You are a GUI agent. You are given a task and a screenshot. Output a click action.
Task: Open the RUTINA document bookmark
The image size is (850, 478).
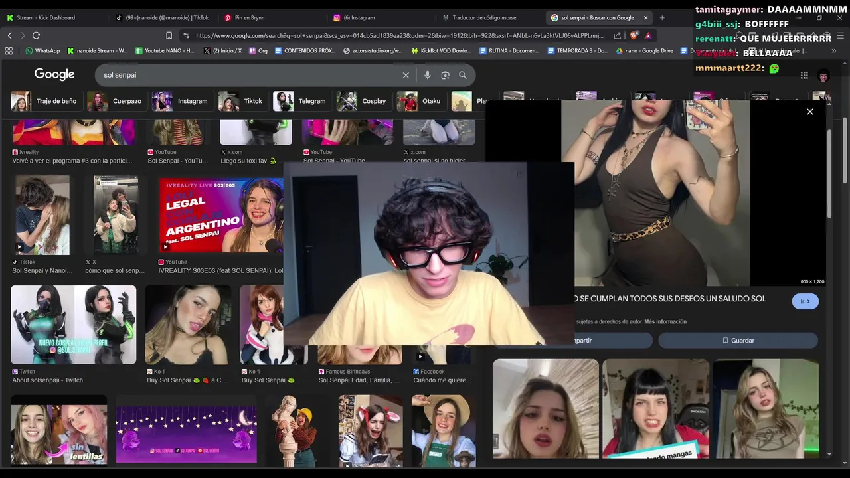[509, 50]
